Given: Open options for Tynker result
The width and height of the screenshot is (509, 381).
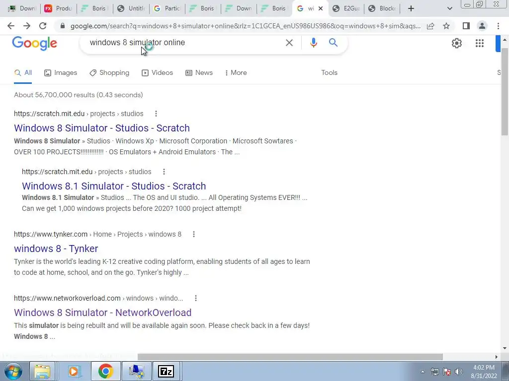Looking at the screenshot, I should (194, 234).
